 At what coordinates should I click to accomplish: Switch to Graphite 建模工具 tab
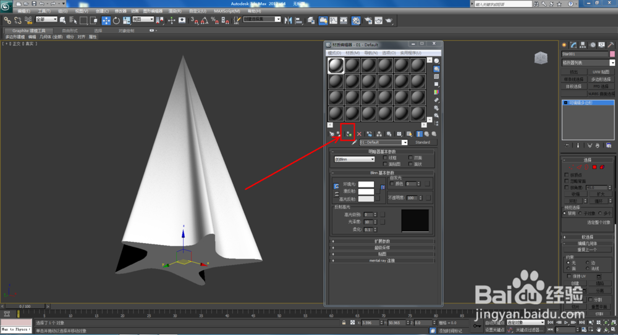[28, 31]
